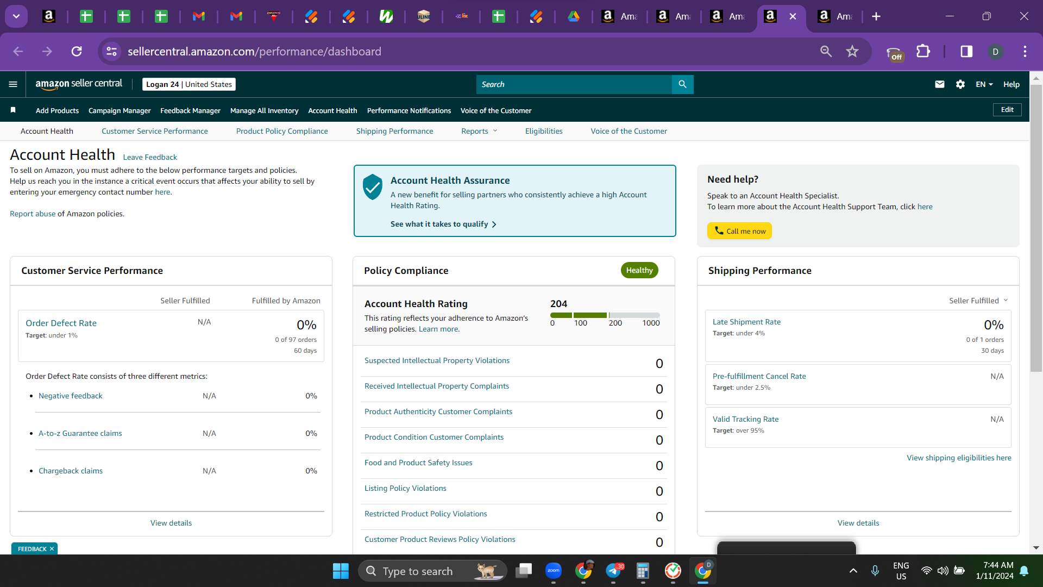Open the Late Shipment Rate link
Viewport: 1043px width, 587px height.
click(x=746, y=322)
